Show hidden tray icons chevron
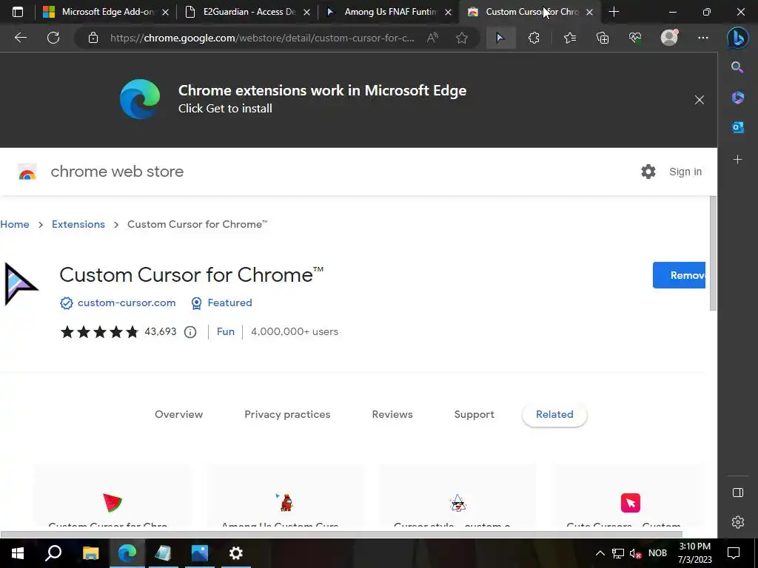Viewport: 758px width, 568px height. [x=600, y=553]
